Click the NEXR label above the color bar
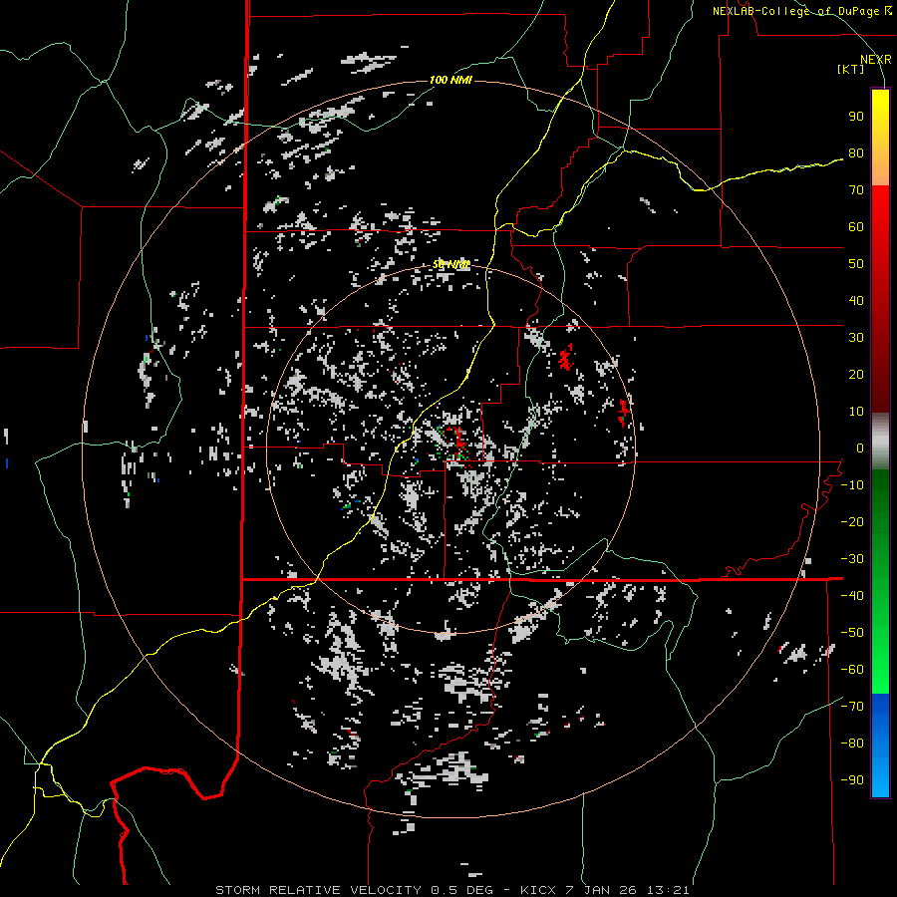This screenshot has height=897, width=897. 876,60
